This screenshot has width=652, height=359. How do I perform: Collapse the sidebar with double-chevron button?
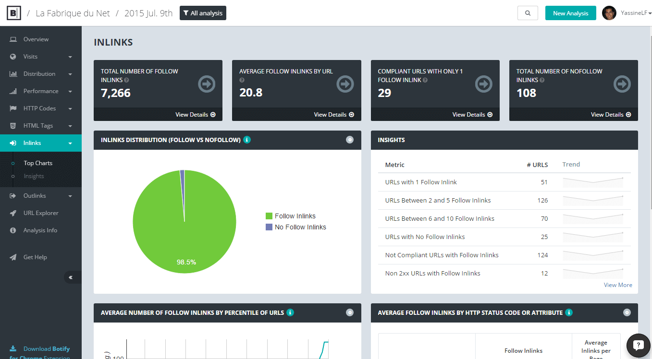71,277
